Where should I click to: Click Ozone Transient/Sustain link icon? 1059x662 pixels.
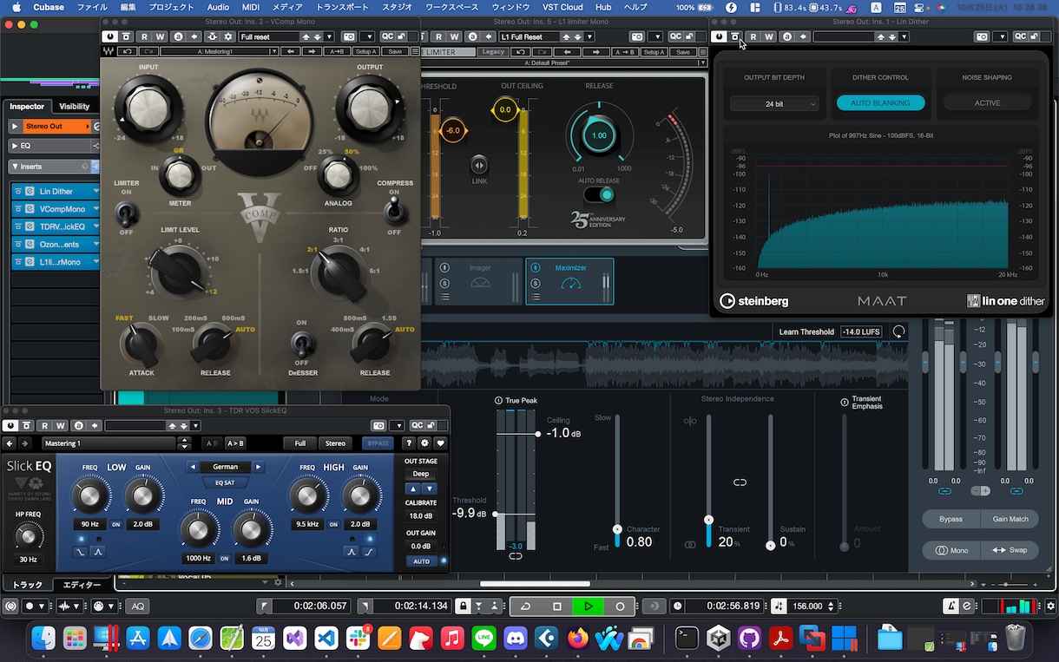[740, 482]
